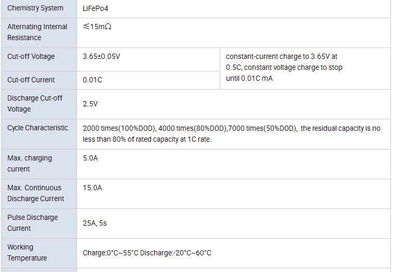Click the ≤15mΩ resistance value
The image size is (393, 272).
97,27
